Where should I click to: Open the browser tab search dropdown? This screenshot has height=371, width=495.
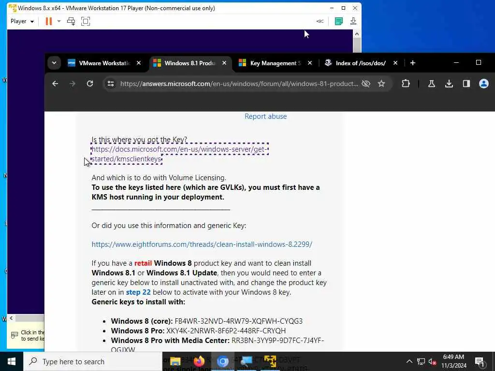pyautogui.click(x=54, y=63)
